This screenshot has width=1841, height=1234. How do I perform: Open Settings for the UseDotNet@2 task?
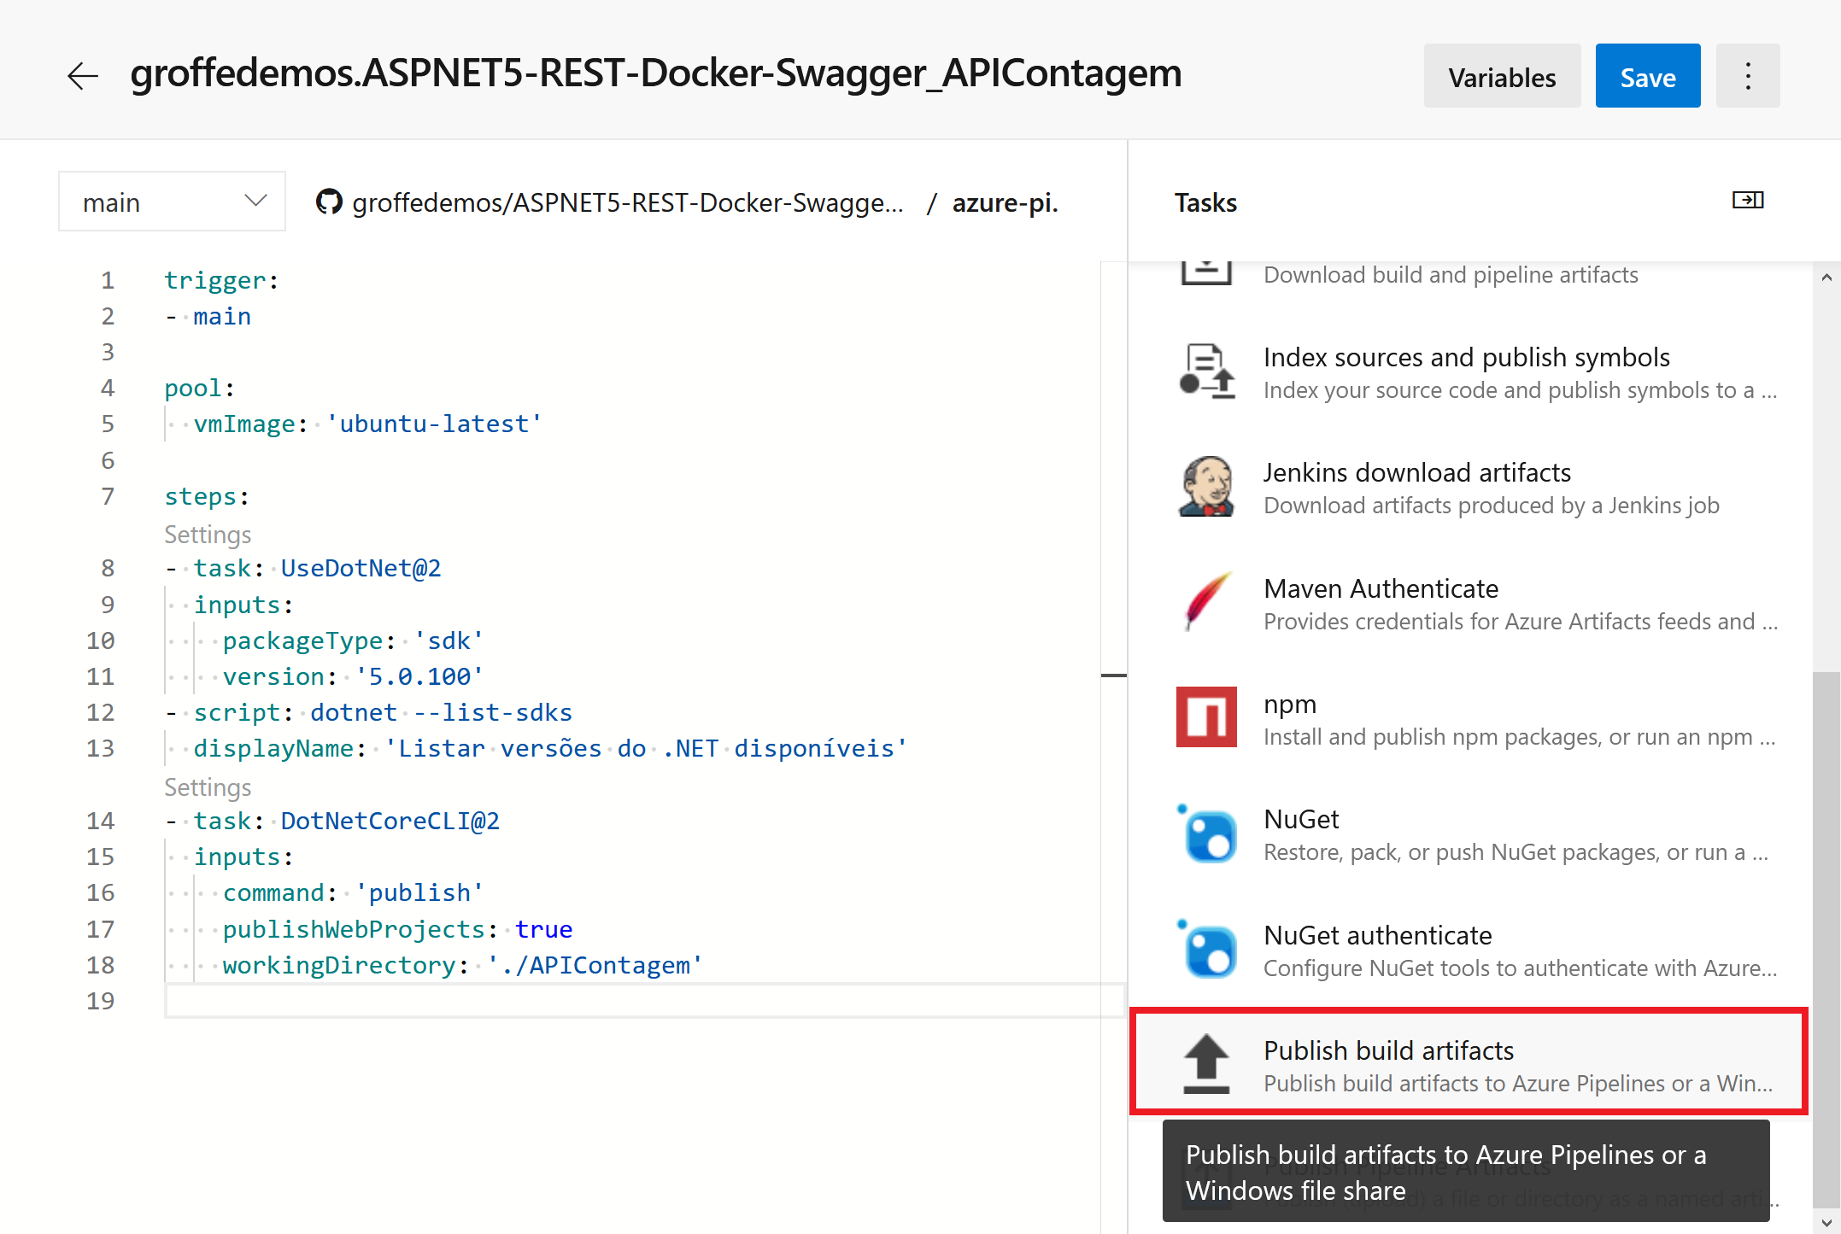[208, 534]
